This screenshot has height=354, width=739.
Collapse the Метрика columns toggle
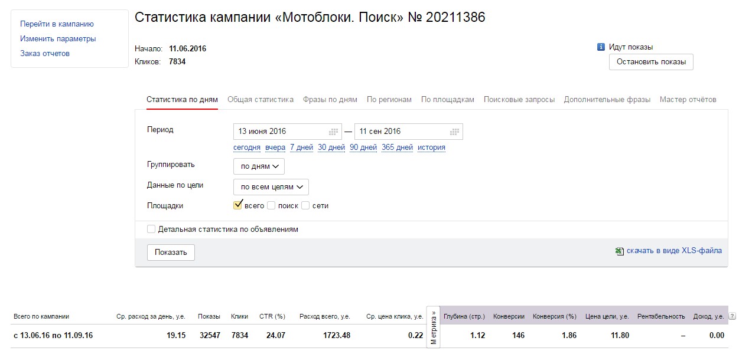click(x=434, y=327)
